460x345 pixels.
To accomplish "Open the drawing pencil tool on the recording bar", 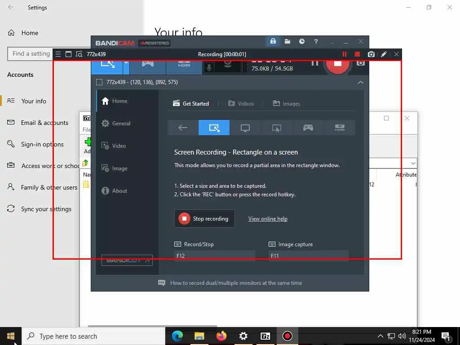I will pos(384,54).
